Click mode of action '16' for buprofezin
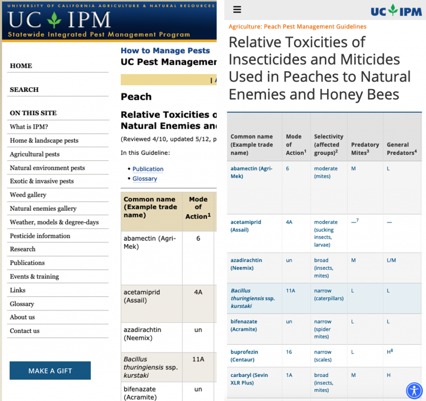This screenshot has width=426, height=401. coord(289,352)
